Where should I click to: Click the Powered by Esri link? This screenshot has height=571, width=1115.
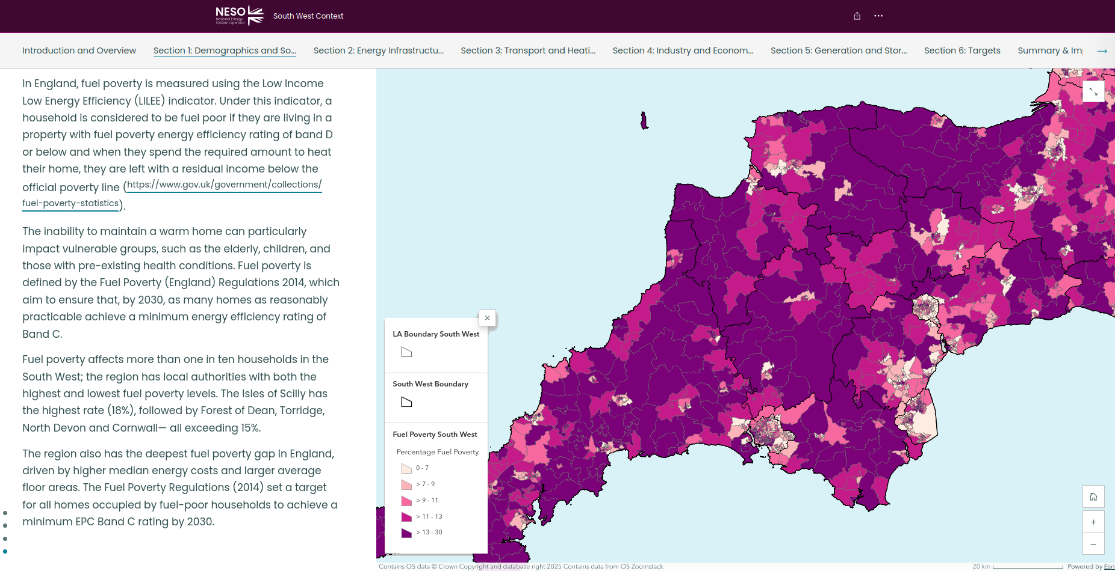(x=1108, y=566)
